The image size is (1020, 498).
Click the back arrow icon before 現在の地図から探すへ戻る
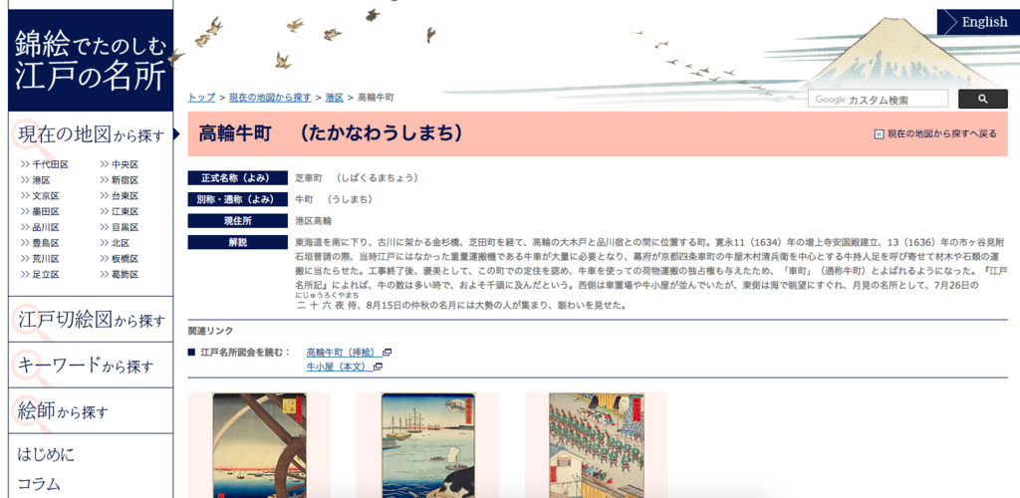(879, 133)
